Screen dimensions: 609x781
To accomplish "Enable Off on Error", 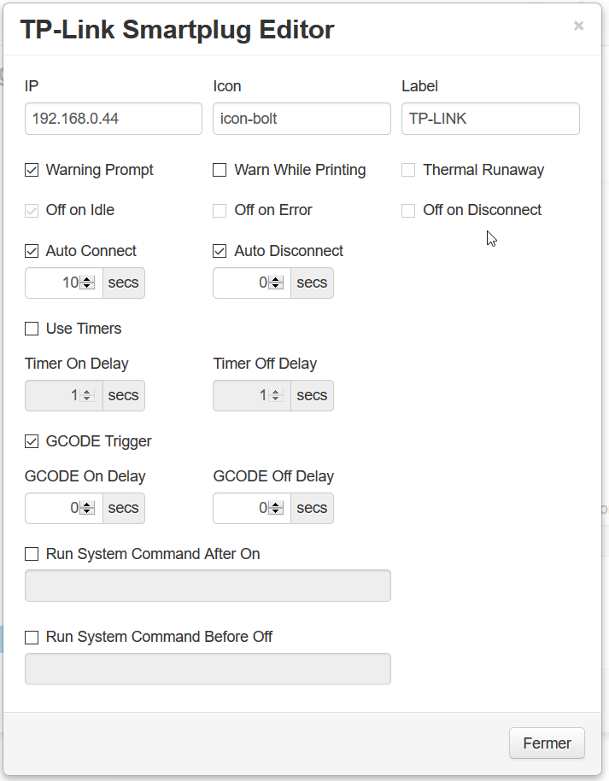I will [x=220, y=210].
